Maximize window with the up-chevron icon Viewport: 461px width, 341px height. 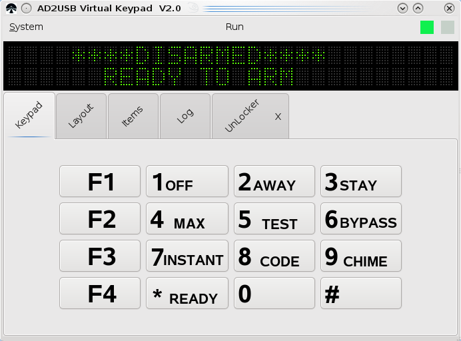tap(418, 8)
